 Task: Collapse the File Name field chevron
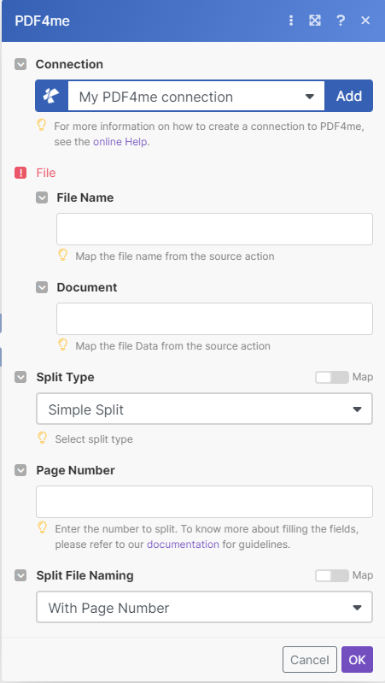point(42,197)
